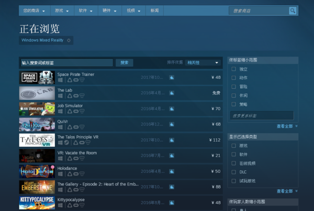Open the 新闻 news menu item
314x211 pixels.
point(154,10)
